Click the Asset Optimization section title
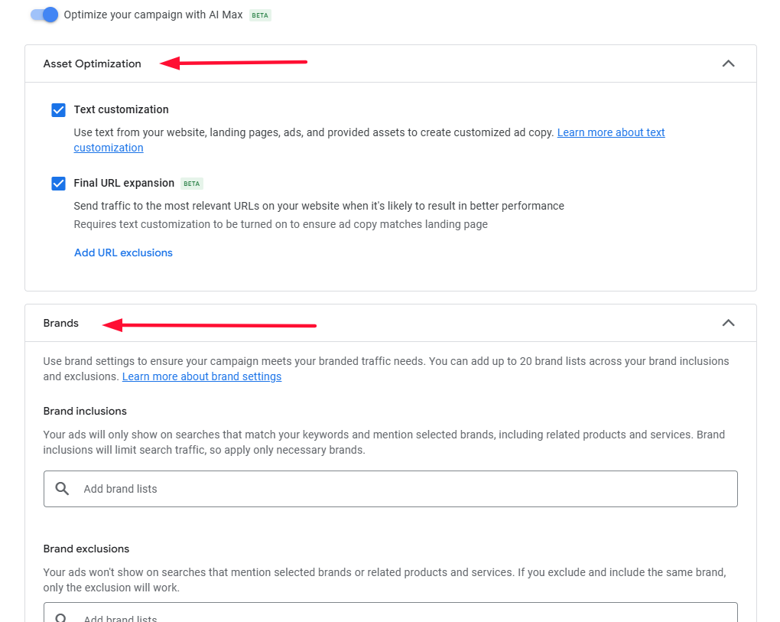780x622 pixels. pyautogui.click(x=92, y=64)
